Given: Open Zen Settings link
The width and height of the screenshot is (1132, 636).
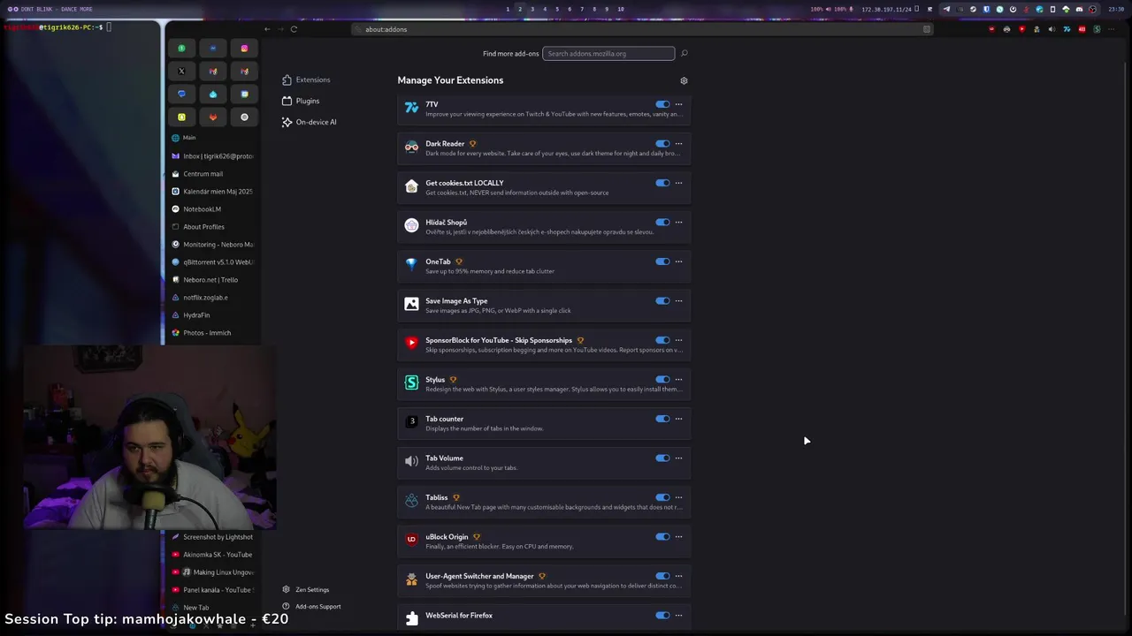Looking at the screenshot, I should point(306,589).
